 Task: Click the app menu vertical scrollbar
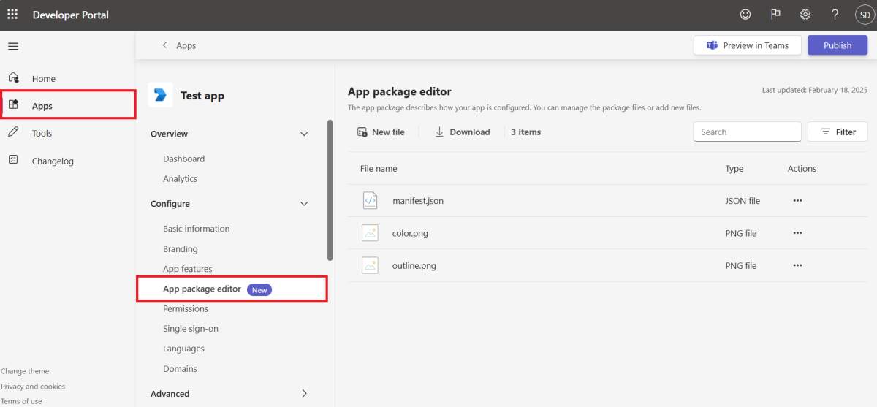click(x=330, y=190)
